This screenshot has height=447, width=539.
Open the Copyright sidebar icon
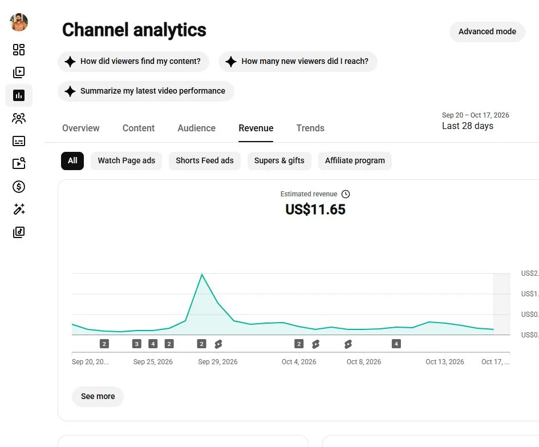pyautogui.click(x=19, y=163)
